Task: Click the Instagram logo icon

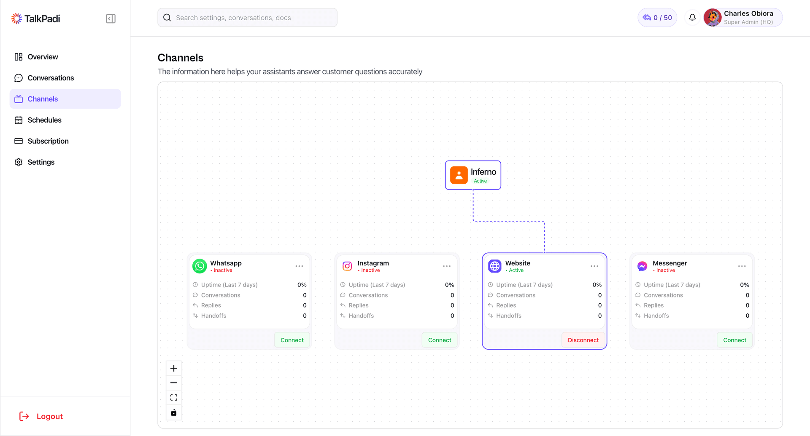Action: [347, 266]
